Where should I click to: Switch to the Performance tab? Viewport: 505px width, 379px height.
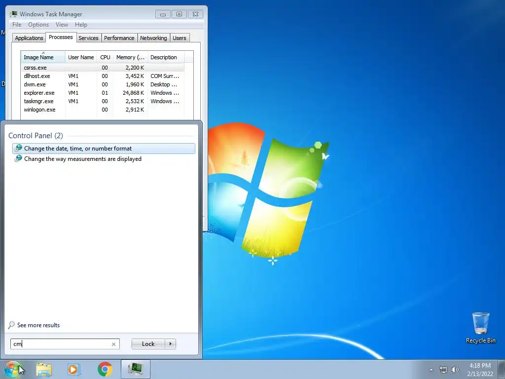[119, 38]
